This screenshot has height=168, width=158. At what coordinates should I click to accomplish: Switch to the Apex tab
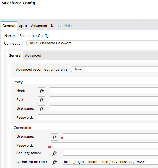click(23, 26)
